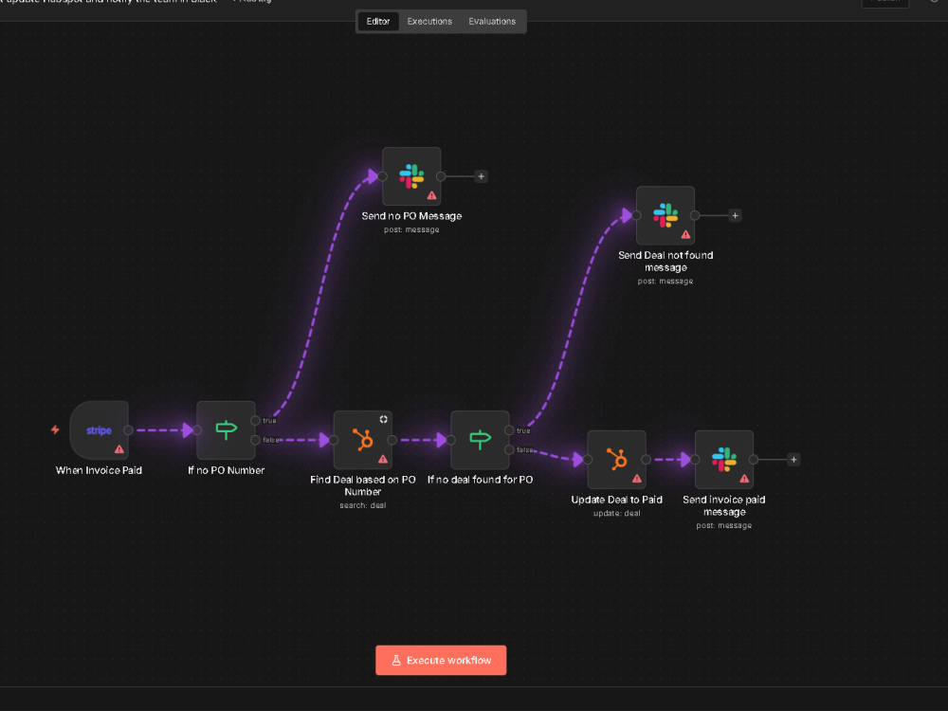
Task: Click the warning icon on 'Find Deal based on PO Number'
Action: click(x=383, y=459)
